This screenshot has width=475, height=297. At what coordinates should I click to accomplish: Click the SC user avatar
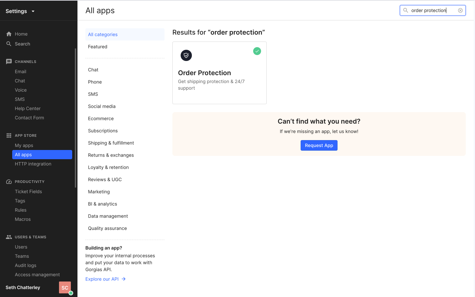tap(65, 287)
